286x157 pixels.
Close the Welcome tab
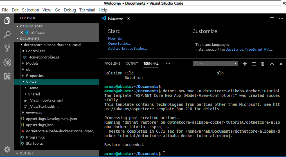[129, 18]
